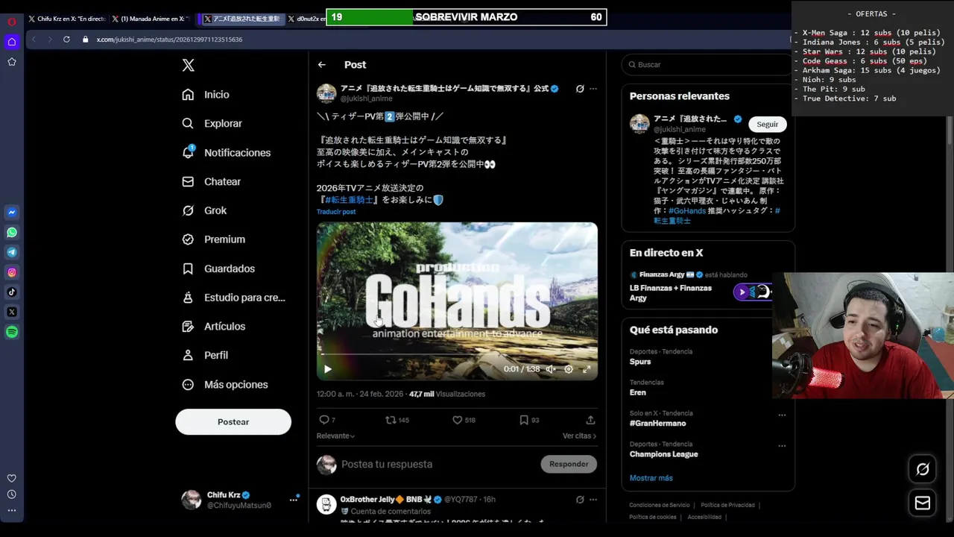Viewport: 954px width, 537px height.
Task: Play the GoHands video
Action: [328, 369]
